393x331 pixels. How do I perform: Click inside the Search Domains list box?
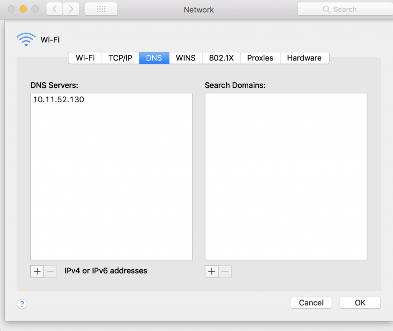pyautogui.click(x=286, y=176)
